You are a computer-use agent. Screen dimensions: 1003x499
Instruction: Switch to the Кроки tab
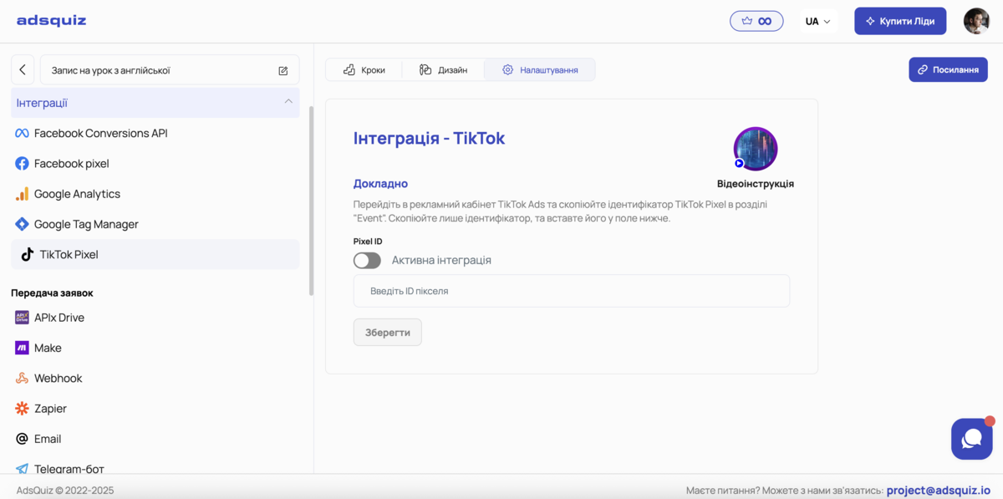coord(364,70)
